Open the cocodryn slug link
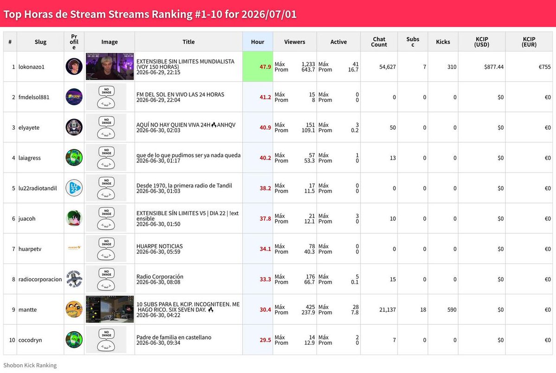The width and height of the screenshot is (556, 373). coord(30,340)
